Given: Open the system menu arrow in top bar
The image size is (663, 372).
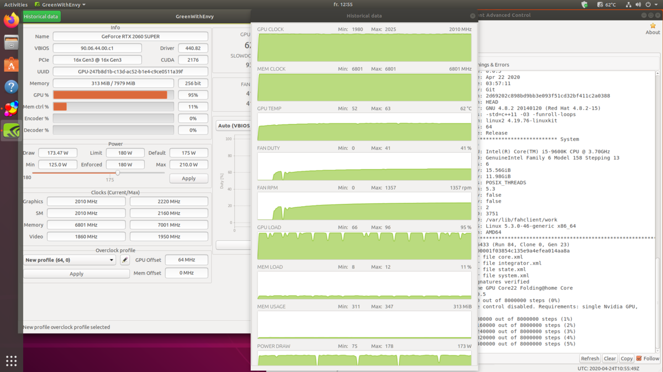Looking at the screenshot, I should [x=657, y=4].
